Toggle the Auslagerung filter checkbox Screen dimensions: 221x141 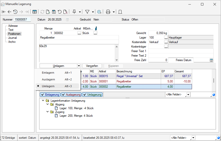[x=71, y=95]
